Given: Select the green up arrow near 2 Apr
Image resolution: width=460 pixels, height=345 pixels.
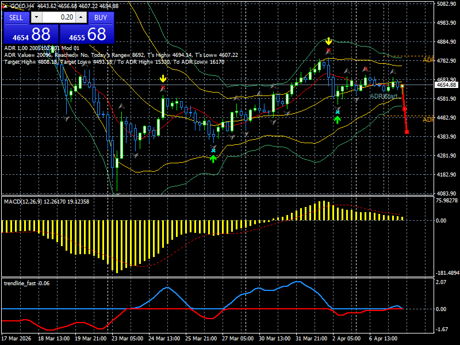Looking at the screenshot, I should [338, 120].
